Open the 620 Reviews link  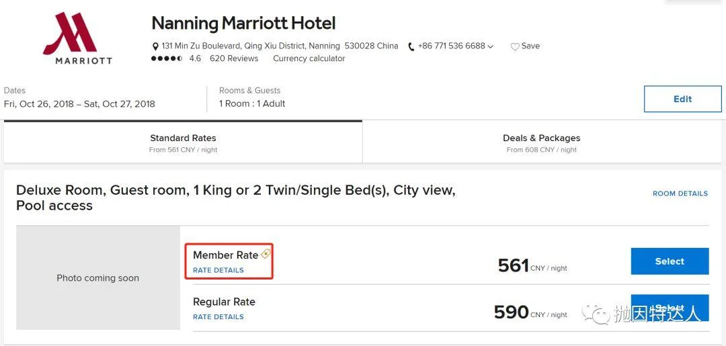click(x=234, y=58)
